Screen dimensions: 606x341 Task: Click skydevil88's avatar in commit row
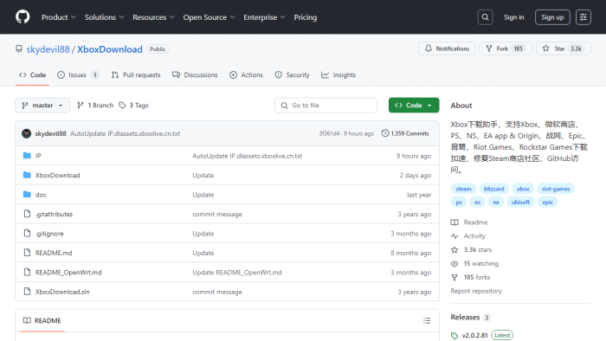point(26,133)
